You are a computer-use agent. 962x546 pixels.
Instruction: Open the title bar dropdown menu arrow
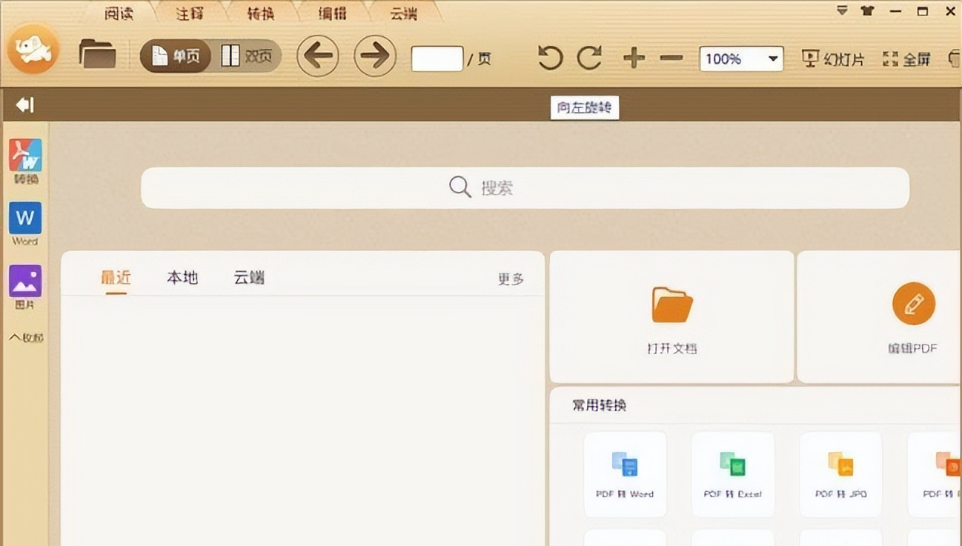tap(842, 11)
